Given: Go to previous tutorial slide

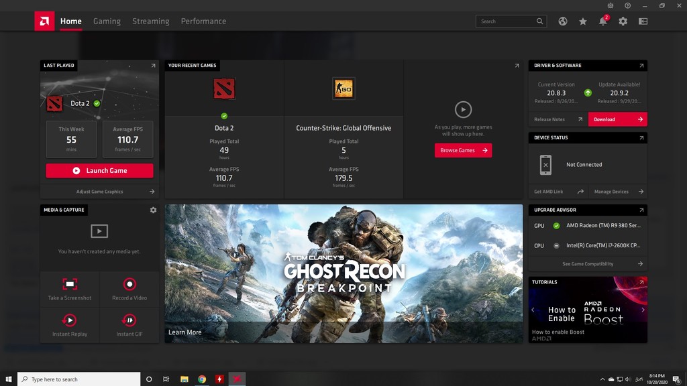Looking at the screenshot, I should [533, 310].
